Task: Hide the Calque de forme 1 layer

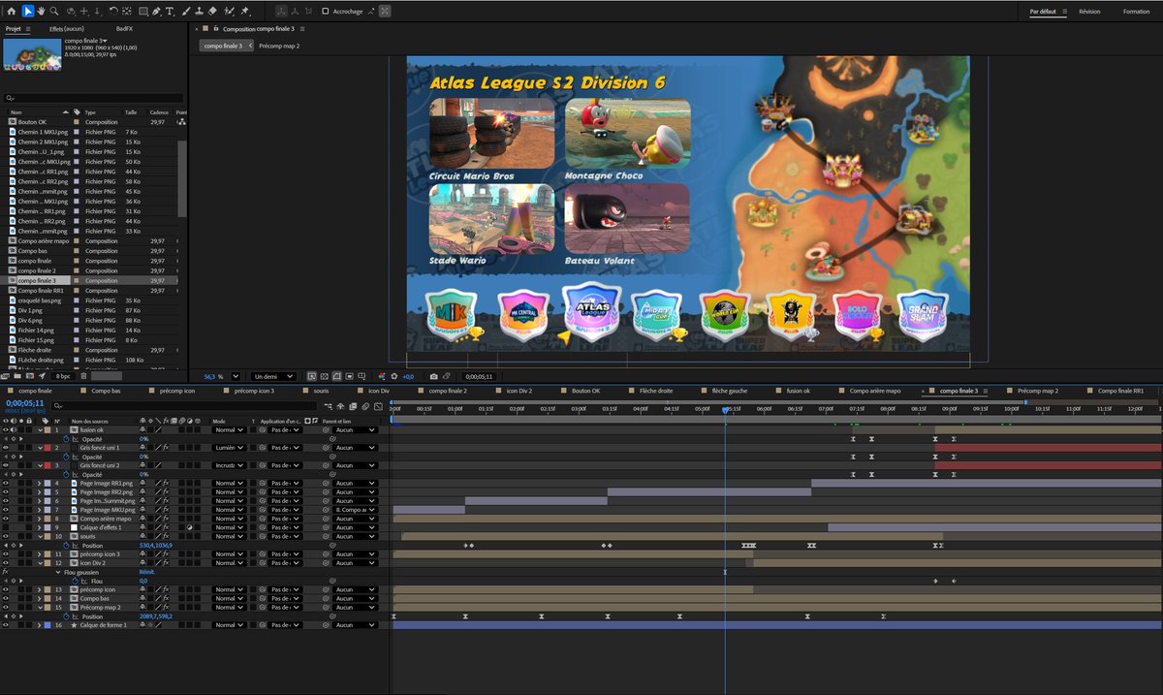Action: (x=6, y=625)
